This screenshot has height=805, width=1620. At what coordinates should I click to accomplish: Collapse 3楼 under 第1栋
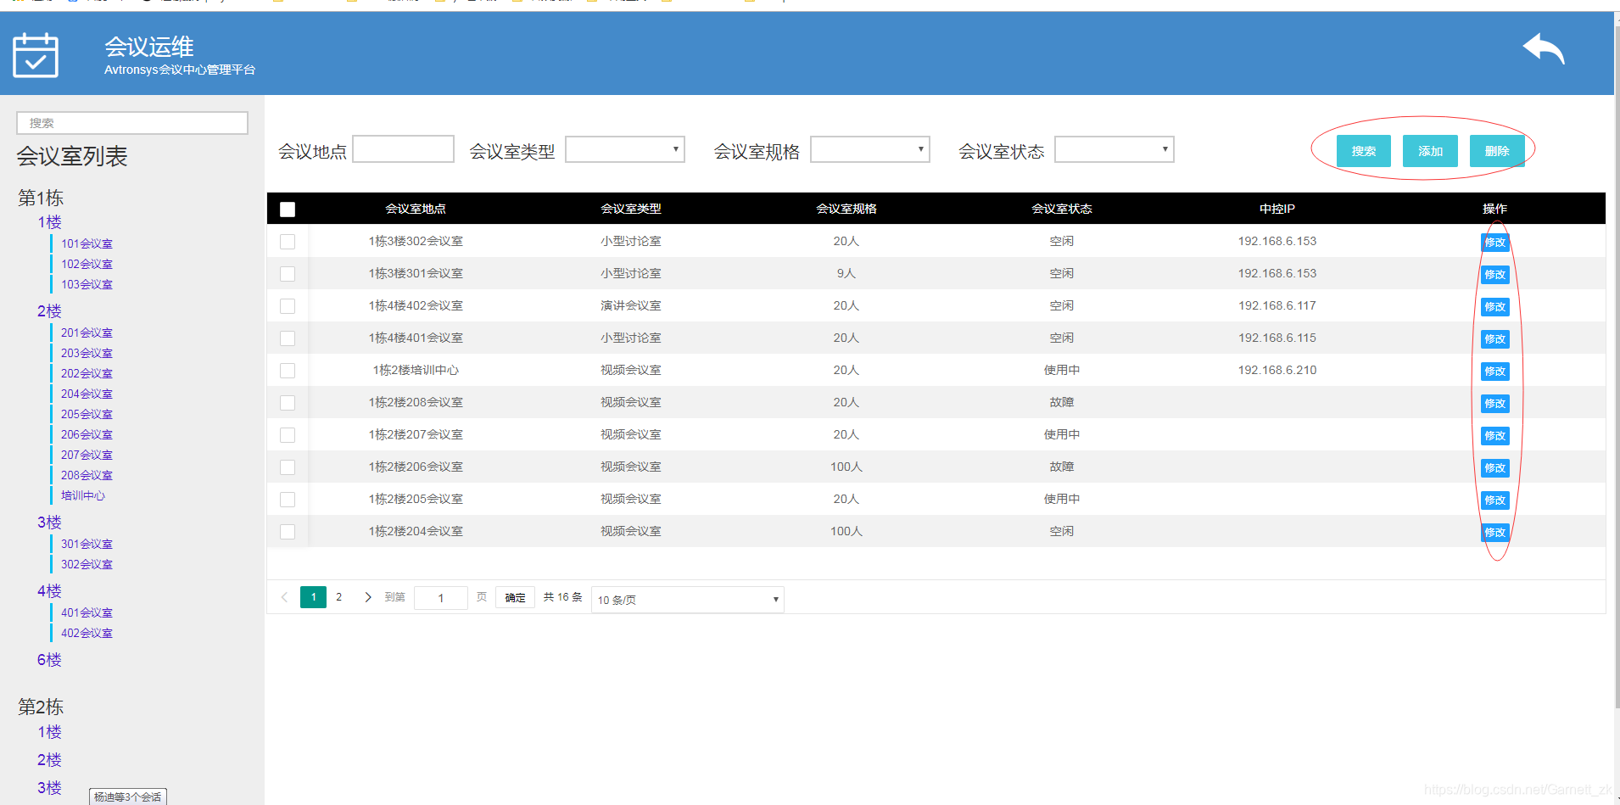coord(49,523)
